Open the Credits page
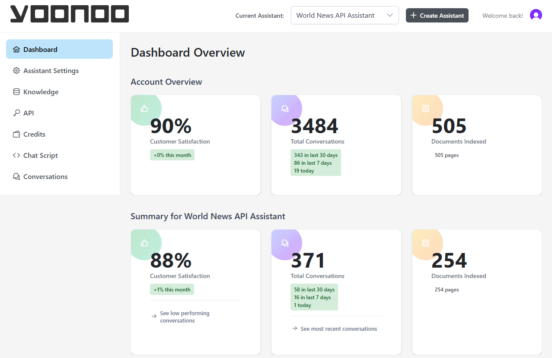 click(59, 134)
